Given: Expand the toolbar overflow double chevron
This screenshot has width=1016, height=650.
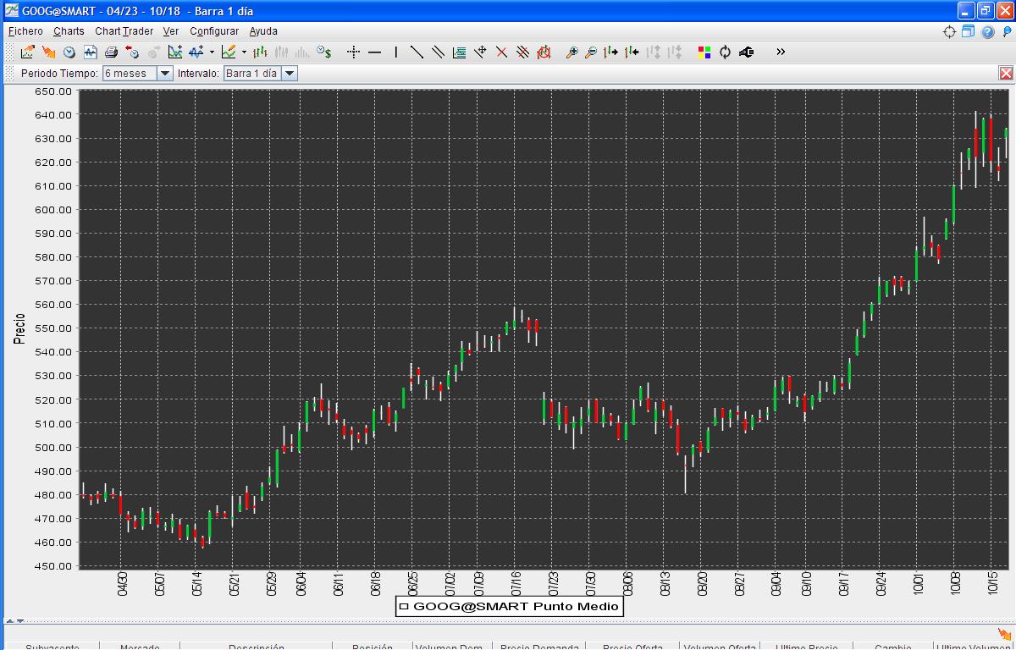Looking at the screenshot, I should click(x=781, y=52).
